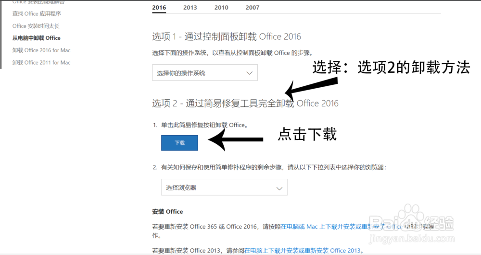This screenshot has width=481, height=255.
Task: Click the 安装 Office heading
Action: coord(167,211)
